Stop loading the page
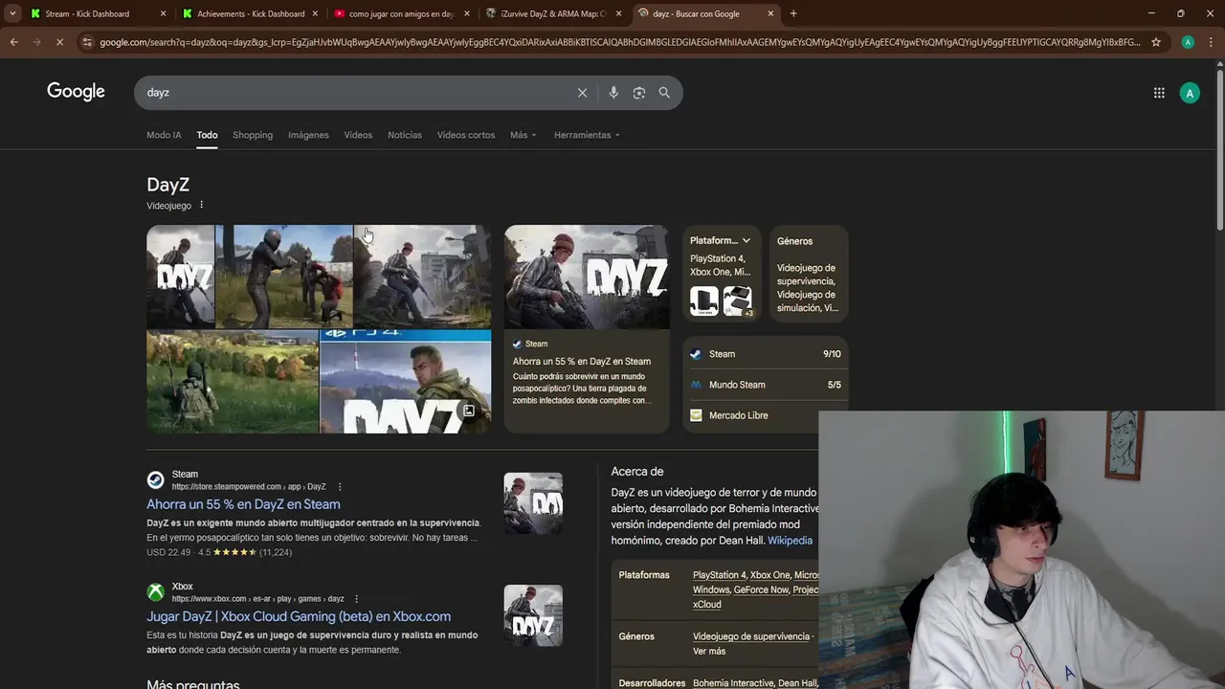Viewport: 1225px width, 689px height. pyautogui.click(x=59, y=42)
